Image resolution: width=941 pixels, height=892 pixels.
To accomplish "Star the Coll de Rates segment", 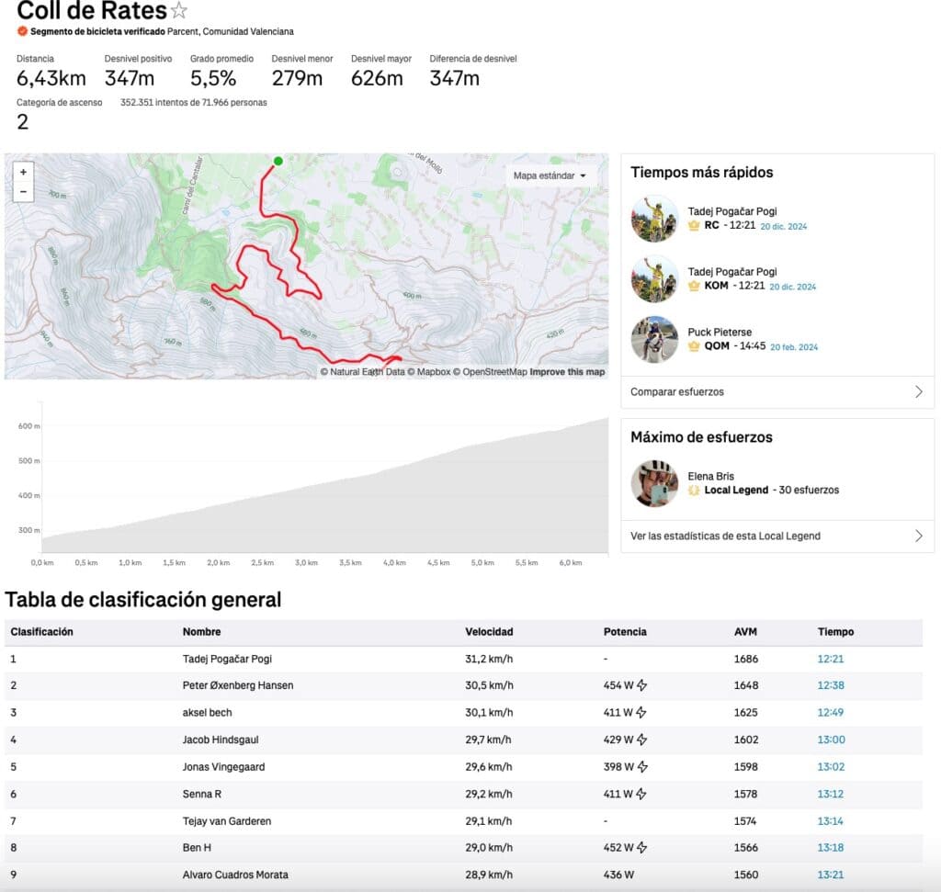I will coord(180,11).
